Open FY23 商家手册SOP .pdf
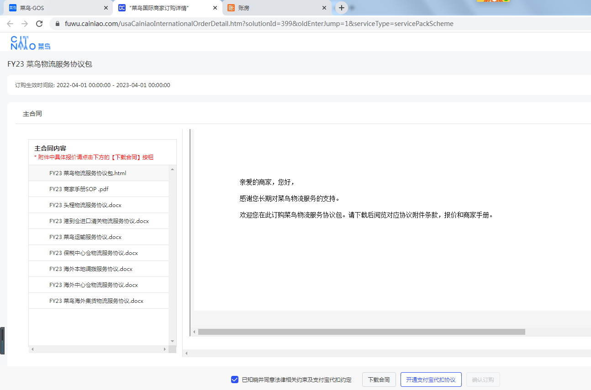This screenshot has height=390, width=591. tap(99, 189)
